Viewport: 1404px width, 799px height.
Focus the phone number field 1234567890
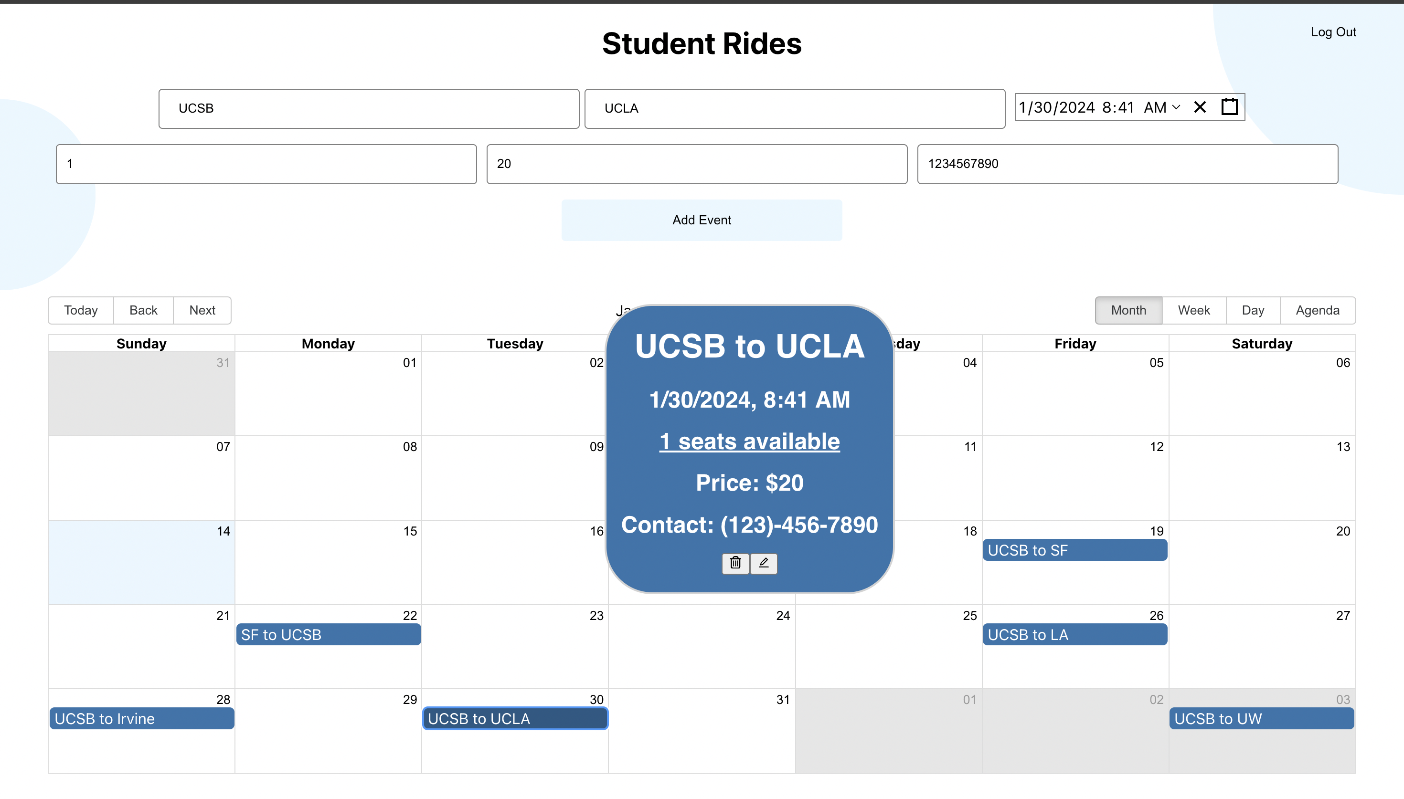(1127, 164)
